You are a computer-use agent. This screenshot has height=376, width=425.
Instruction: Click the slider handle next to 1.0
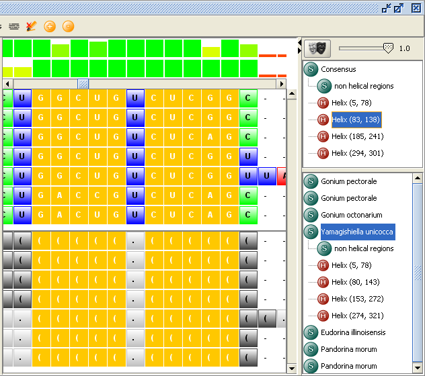point(387,48)
